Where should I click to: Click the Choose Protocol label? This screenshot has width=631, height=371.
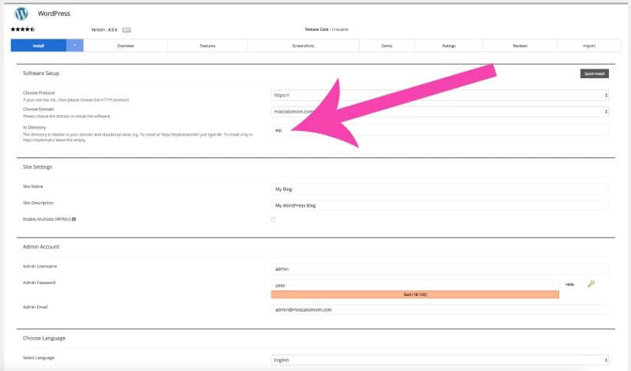[x=39, y=92]
